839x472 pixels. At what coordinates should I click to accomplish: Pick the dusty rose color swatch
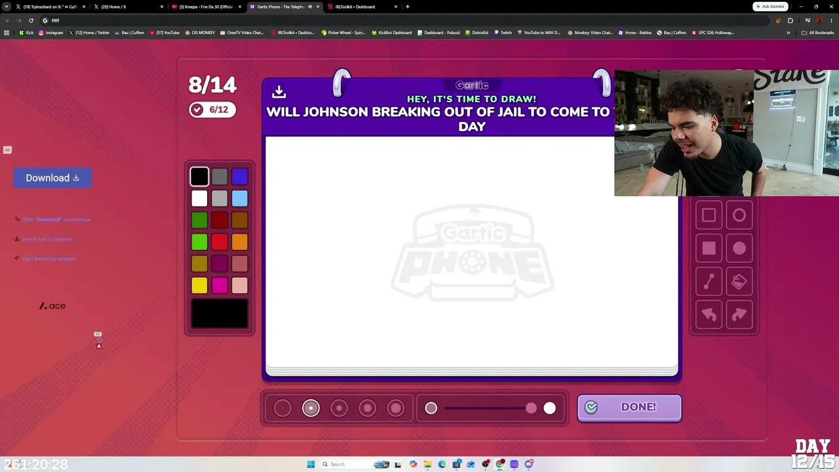point(239,264)
